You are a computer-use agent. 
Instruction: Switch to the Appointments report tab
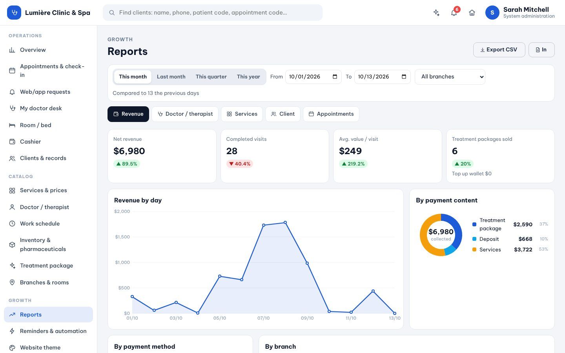(x=331, y=114)
